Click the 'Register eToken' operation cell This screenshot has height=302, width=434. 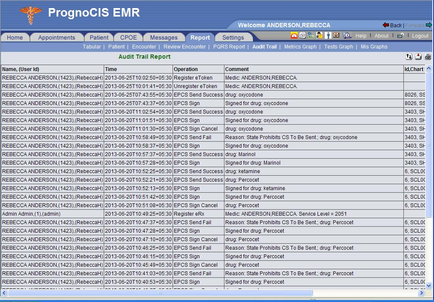coord(199,77)
